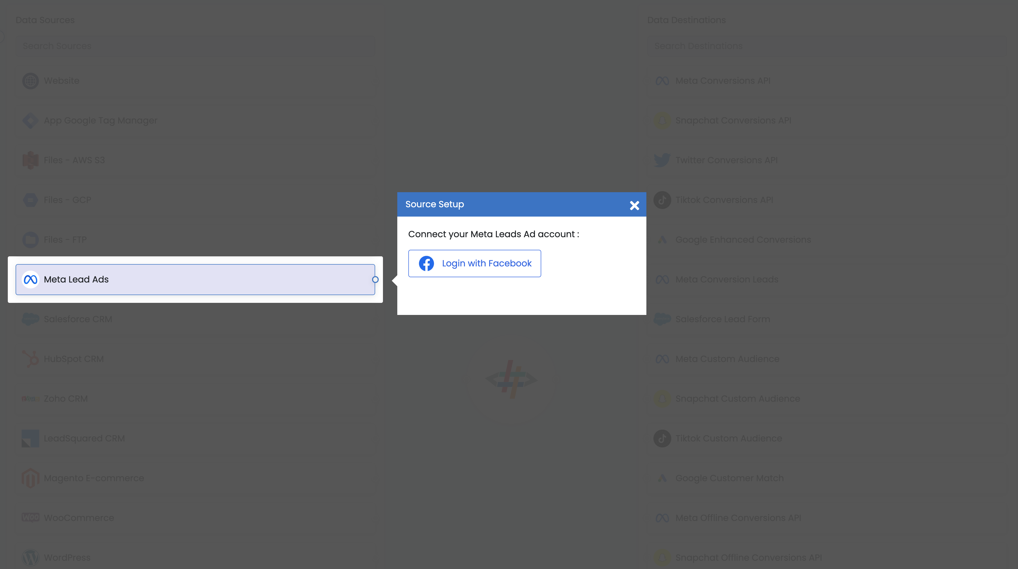Click the Magento E-commerce icon
This screenshot has height=569, width=1018.
tap(30, 478)
